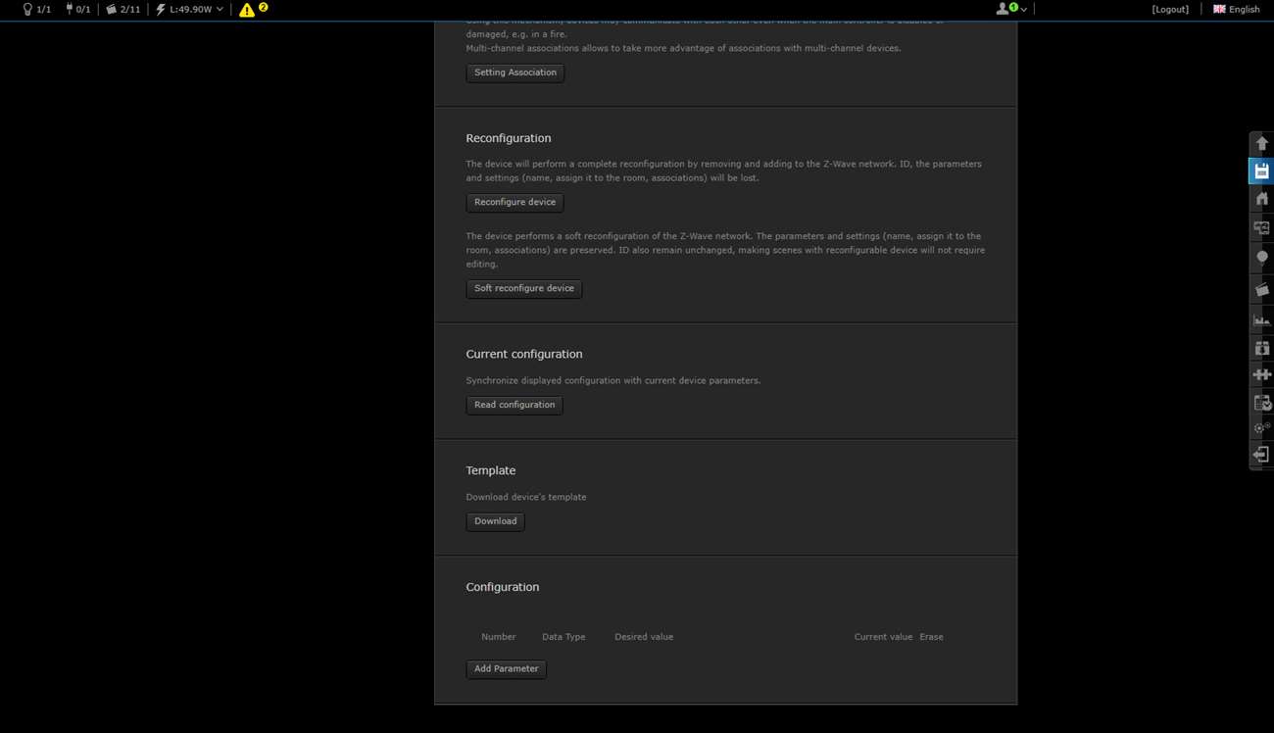Click the floppy disk save icon
Image resolution: width=1274 pixels, height=733 pixels.
(x=1261, y=171)
